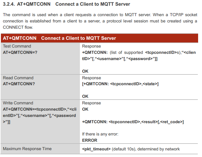Viewport: 202px width, 157px height.
Task: Click the OK under Test Command response
Action: (85, 71)
